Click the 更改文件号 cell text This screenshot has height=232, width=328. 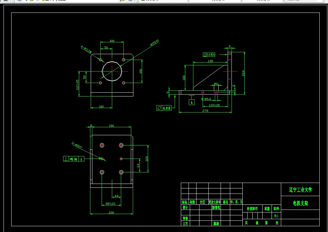[214, 202]
